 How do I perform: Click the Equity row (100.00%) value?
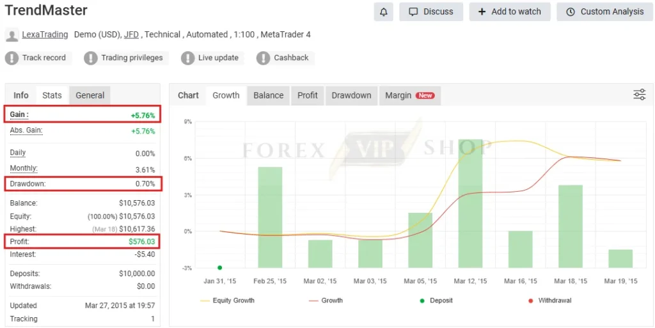[121, 217]
